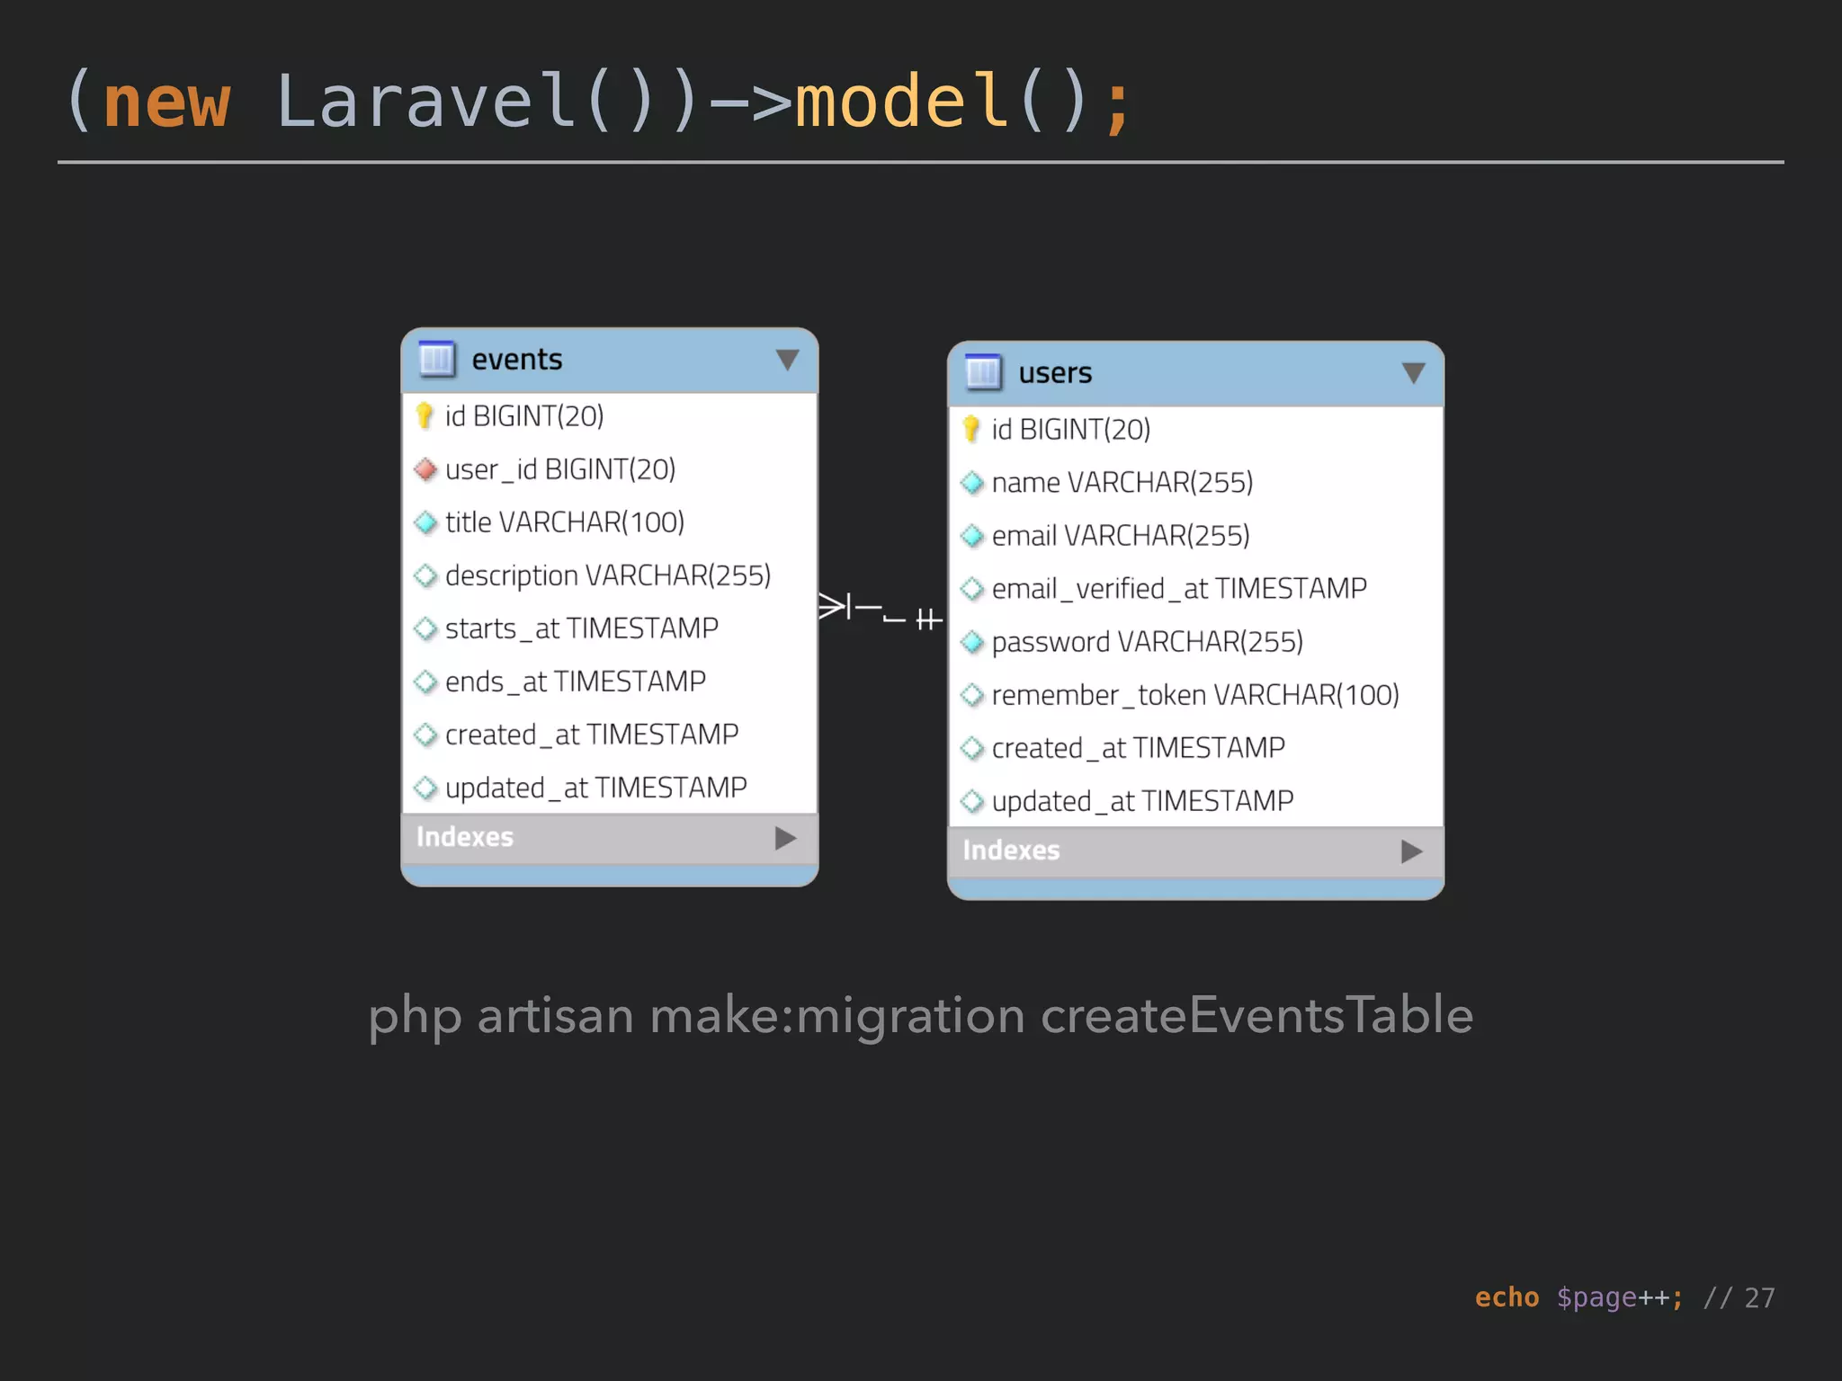Expand the users table Indexes arrow

pos(1412,851)
